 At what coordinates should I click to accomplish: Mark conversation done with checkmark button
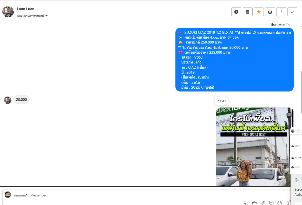tap(292, 12)
